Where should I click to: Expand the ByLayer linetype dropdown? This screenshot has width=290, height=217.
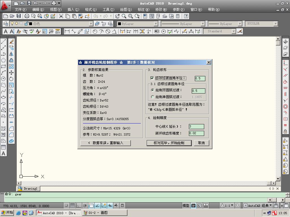(203, 24)
